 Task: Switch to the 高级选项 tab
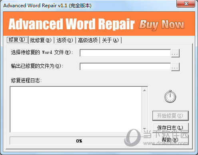point(88,40)
